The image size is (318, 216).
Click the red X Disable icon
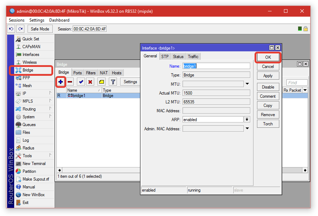[x=90, y=82]
